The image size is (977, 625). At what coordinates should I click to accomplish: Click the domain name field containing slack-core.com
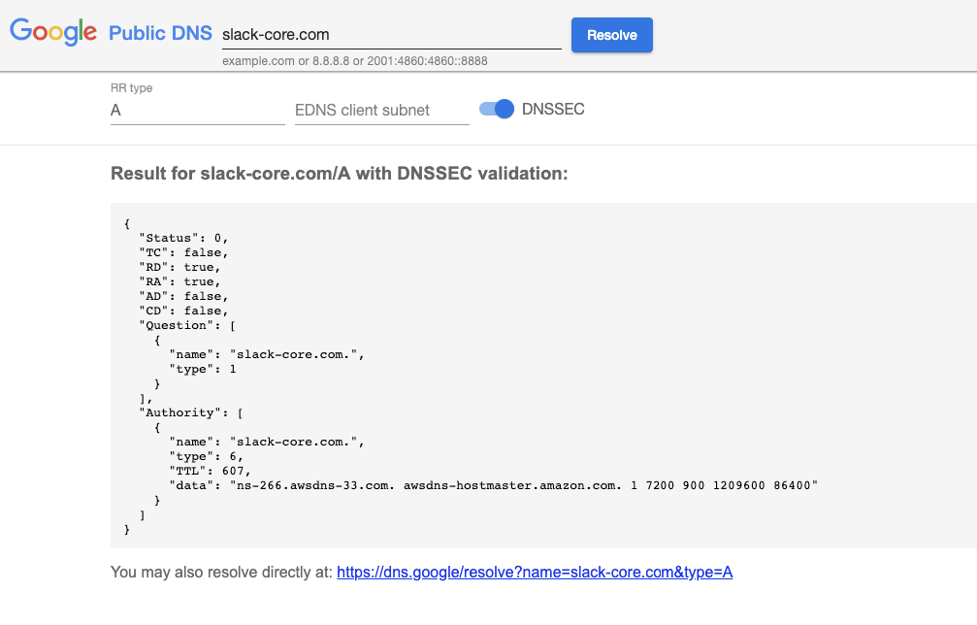pyautogui.click(x=391, y=34)
